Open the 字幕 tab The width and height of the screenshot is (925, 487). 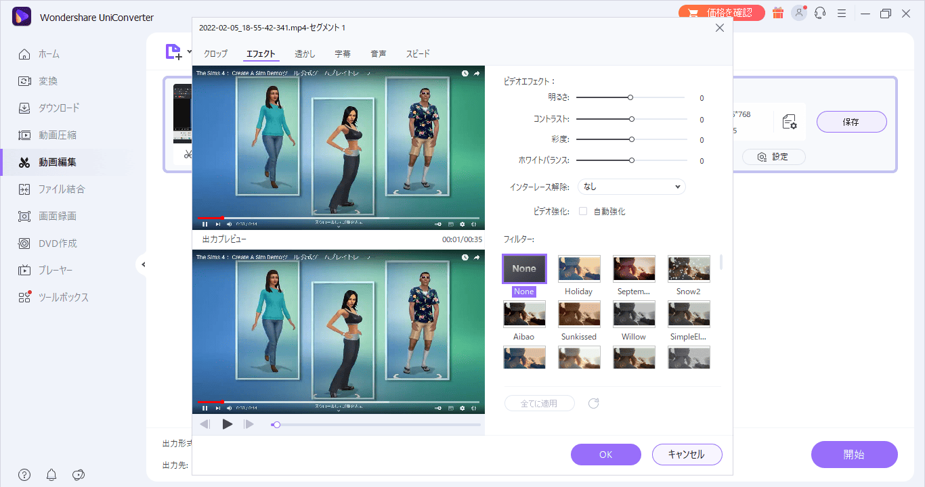pos(343,53)
